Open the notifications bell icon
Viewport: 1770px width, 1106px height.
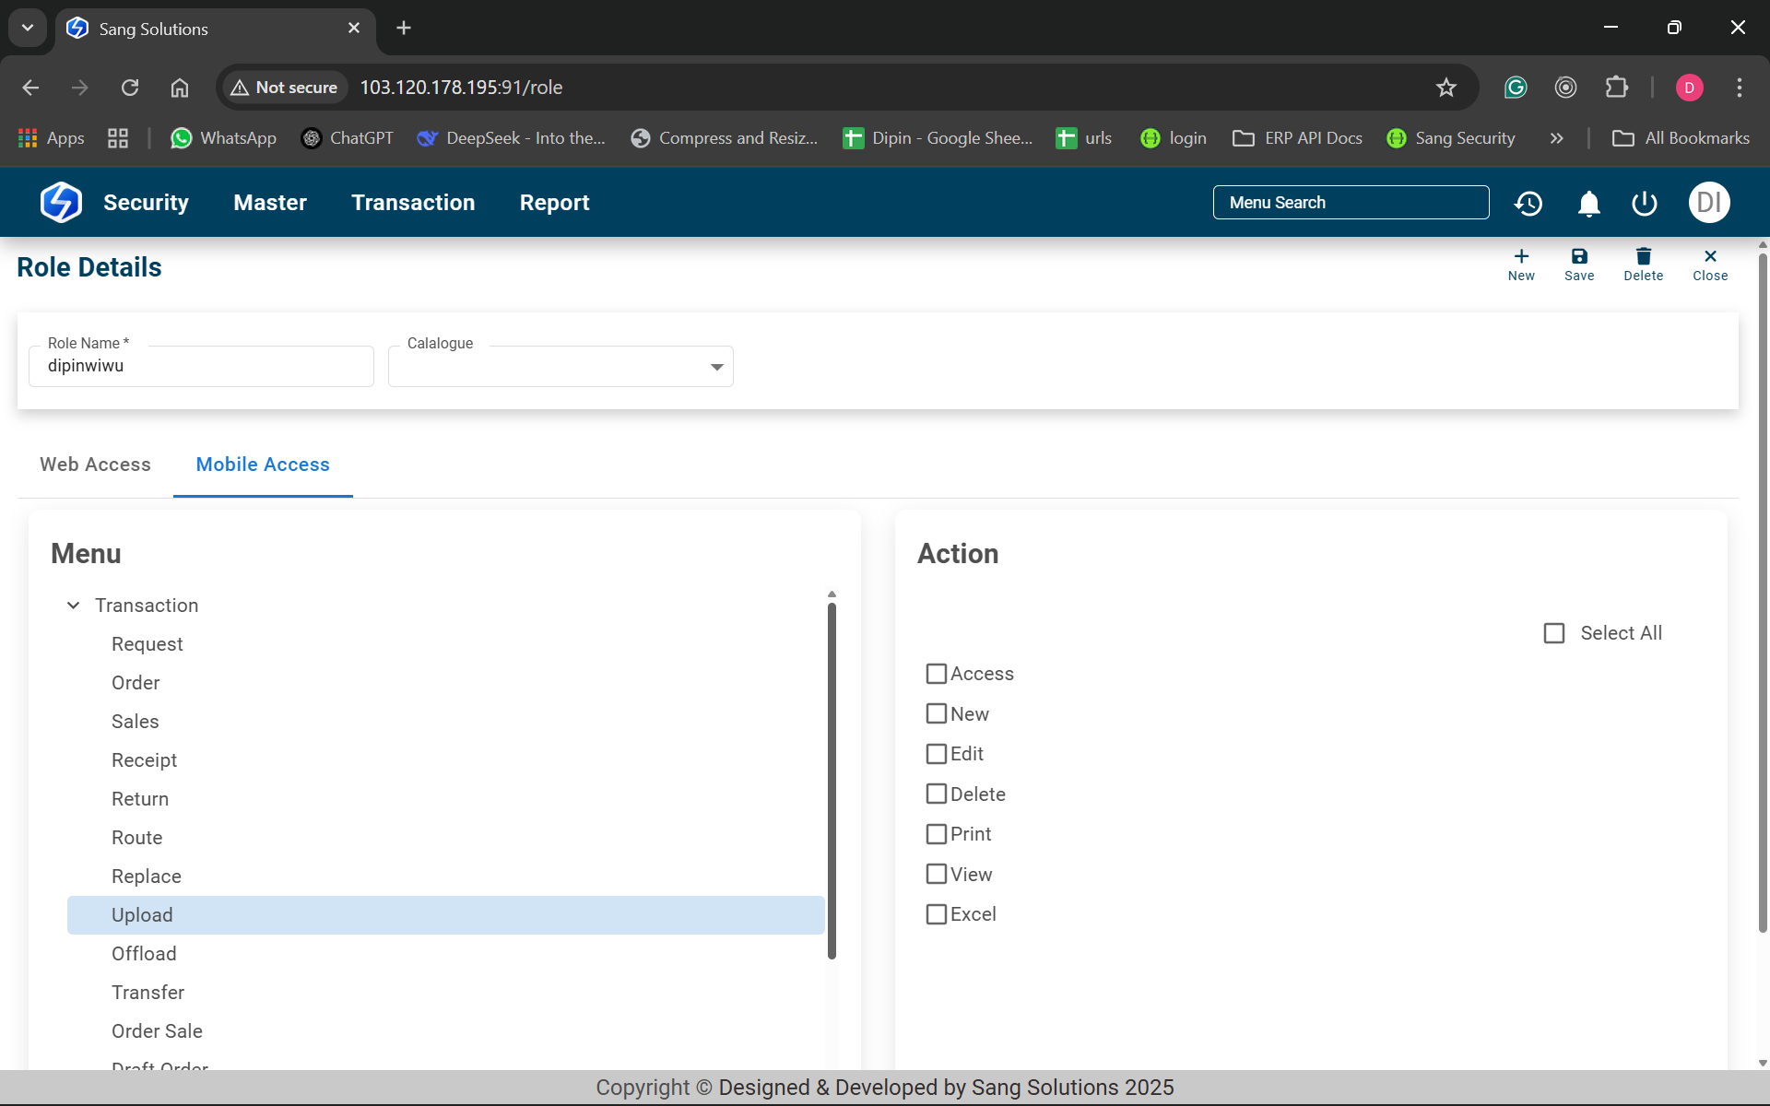tap(1588, 203)
